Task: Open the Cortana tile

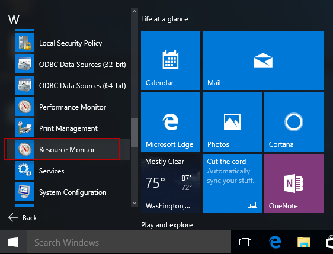Action: (x=294, y=122)
